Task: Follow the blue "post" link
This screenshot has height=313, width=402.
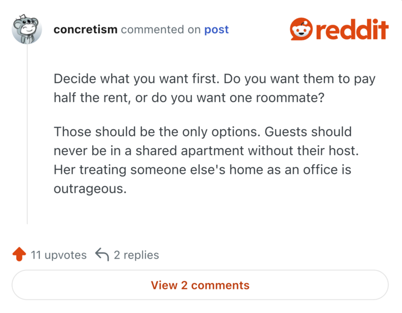Action: (x=216, y=30)
